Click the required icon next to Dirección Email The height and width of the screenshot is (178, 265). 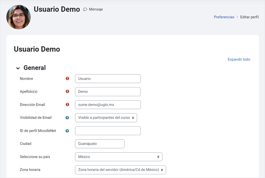tap(68, 104)
